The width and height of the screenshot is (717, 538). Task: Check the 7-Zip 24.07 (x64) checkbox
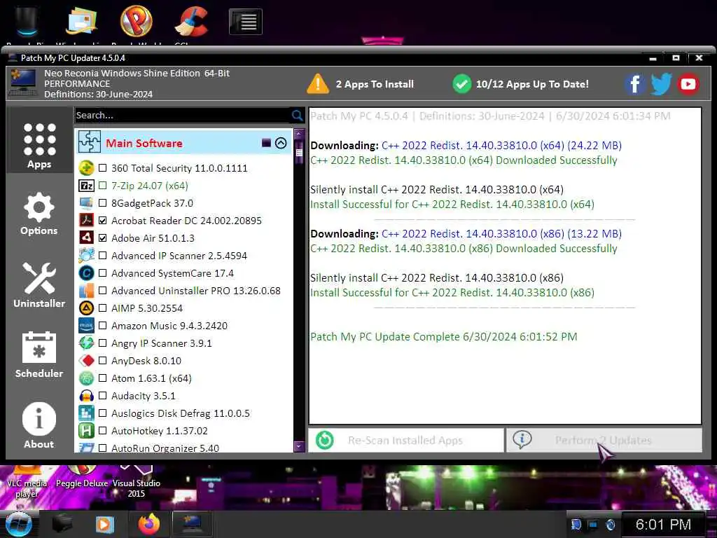click(103, 185)
